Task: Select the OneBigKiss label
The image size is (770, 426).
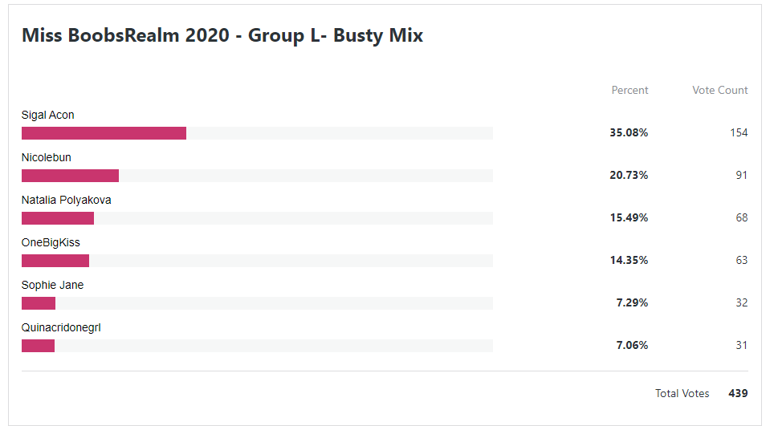Action: [51, 242]
